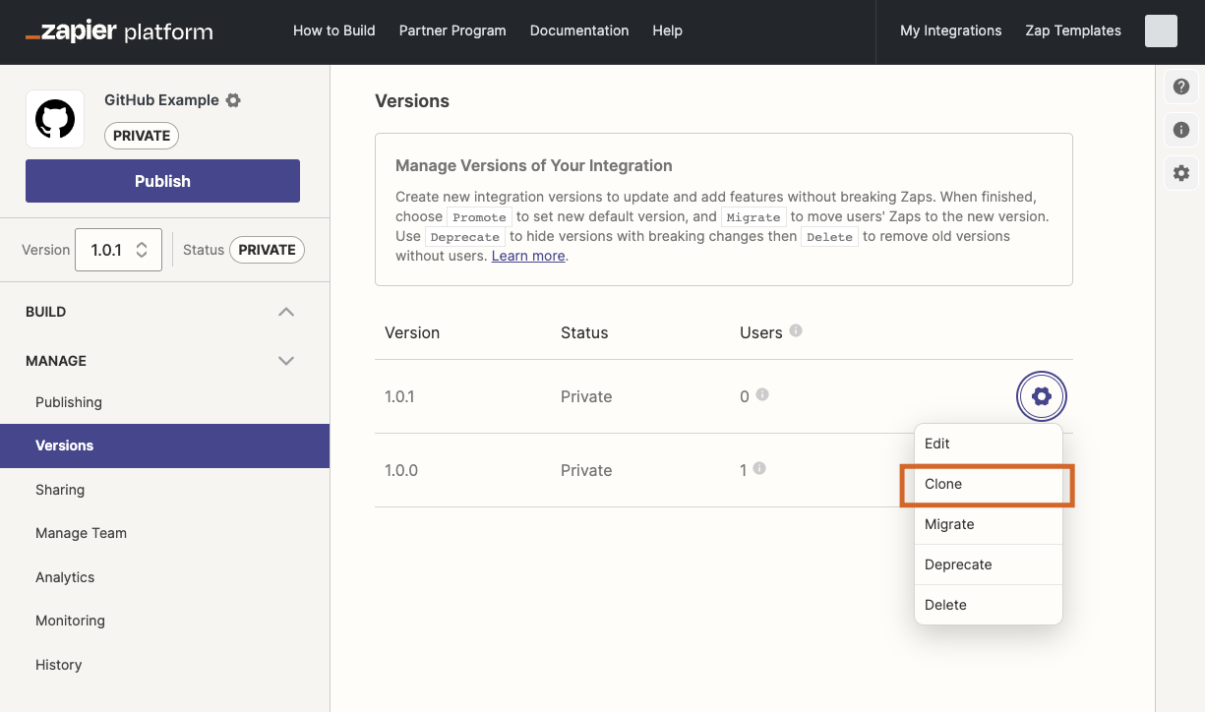Image resolution: width=1205 pixels, height=712 pixels.
Task: Open settings gear next to GitHub Example
Action: (x=233, y=100)
